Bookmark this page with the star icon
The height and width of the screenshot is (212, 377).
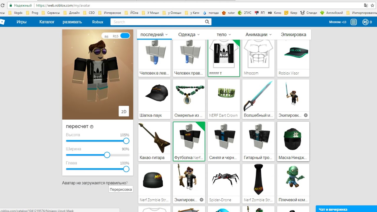[372, 5]
